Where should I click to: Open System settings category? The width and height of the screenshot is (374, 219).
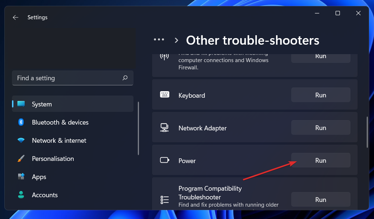(73, 104)
